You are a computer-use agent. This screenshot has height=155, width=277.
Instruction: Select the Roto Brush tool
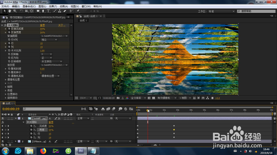point(71,11)
